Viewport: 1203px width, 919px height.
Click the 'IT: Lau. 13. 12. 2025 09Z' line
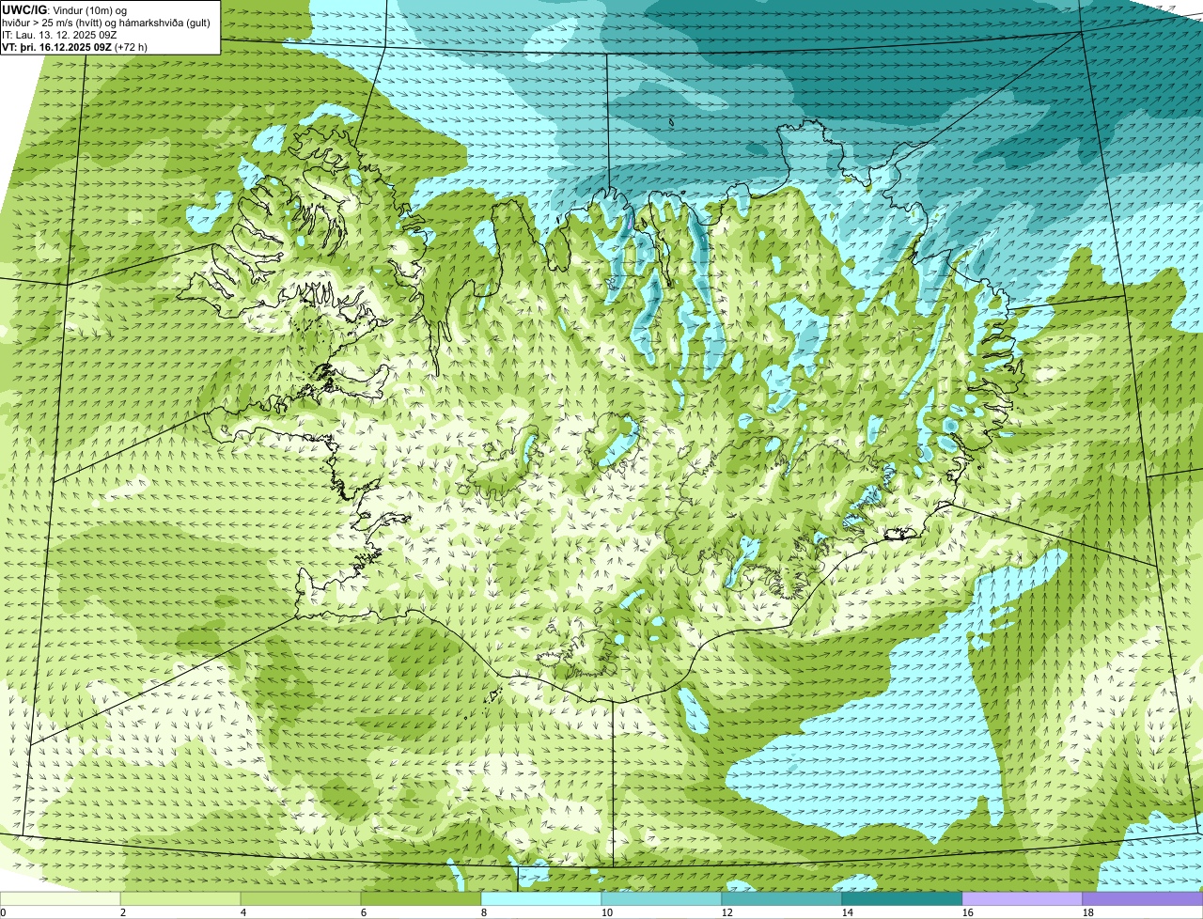tap(59, 34)
